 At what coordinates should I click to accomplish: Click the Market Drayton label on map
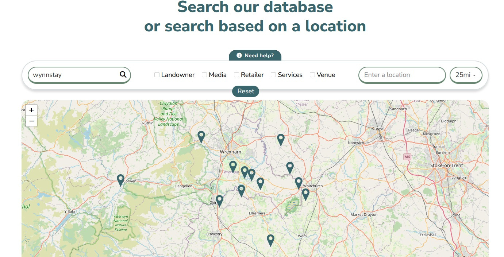(364, 215)
